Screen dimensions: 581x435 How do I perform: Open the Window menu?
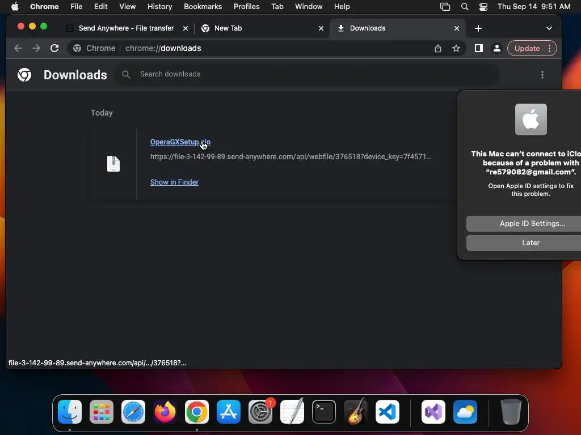[309, 7]
